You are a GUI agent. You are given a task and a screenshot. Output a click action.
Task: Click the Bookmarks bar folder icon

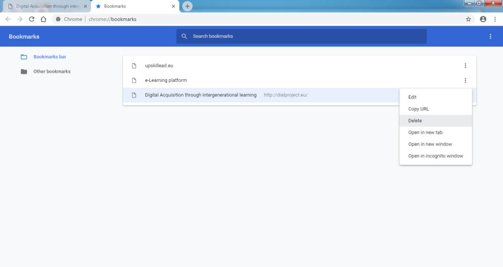tap(24, 57)
